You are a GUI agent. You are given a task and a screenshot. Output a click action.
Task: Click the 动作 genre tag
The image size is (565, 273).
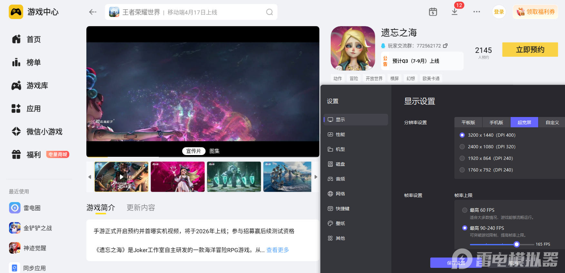[338, 79]
